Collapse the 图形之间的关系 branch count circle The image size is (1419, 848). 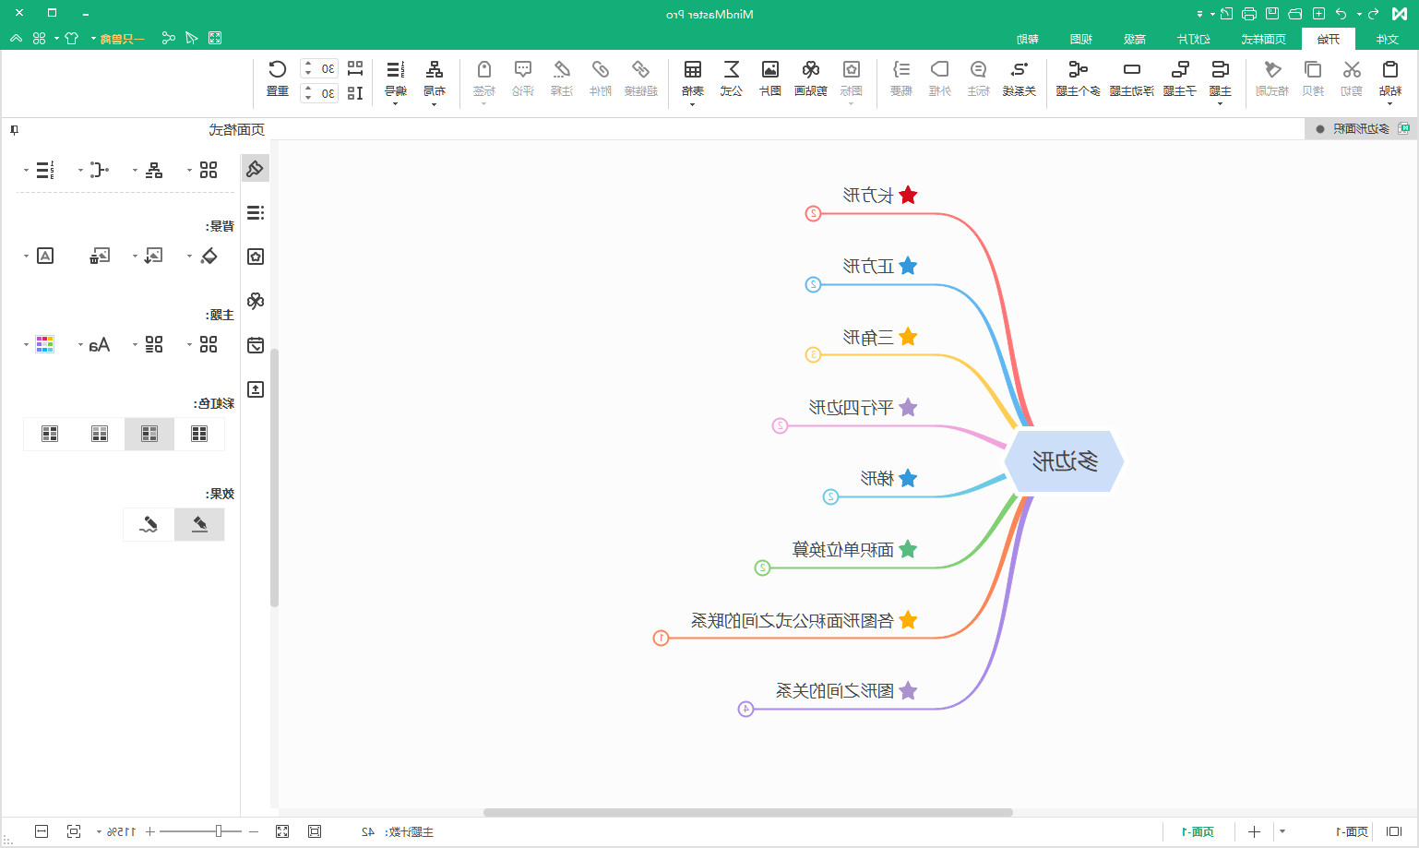[745, 709]
